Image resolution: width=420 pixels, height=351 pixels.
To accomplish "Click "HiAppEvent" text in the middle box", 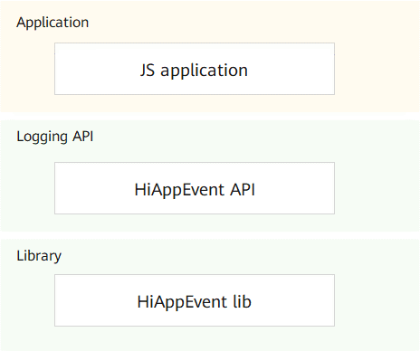I will (179, 191).
